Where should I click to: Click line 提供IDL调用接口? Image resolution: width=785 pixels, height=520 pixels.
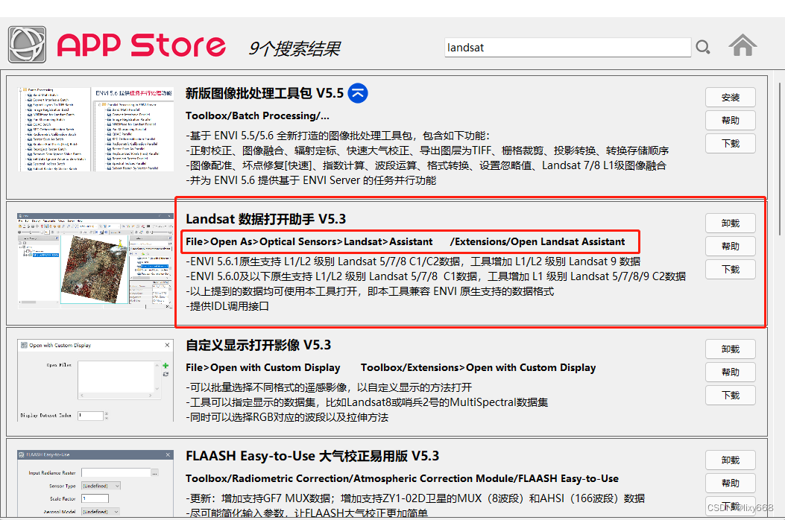227,306
